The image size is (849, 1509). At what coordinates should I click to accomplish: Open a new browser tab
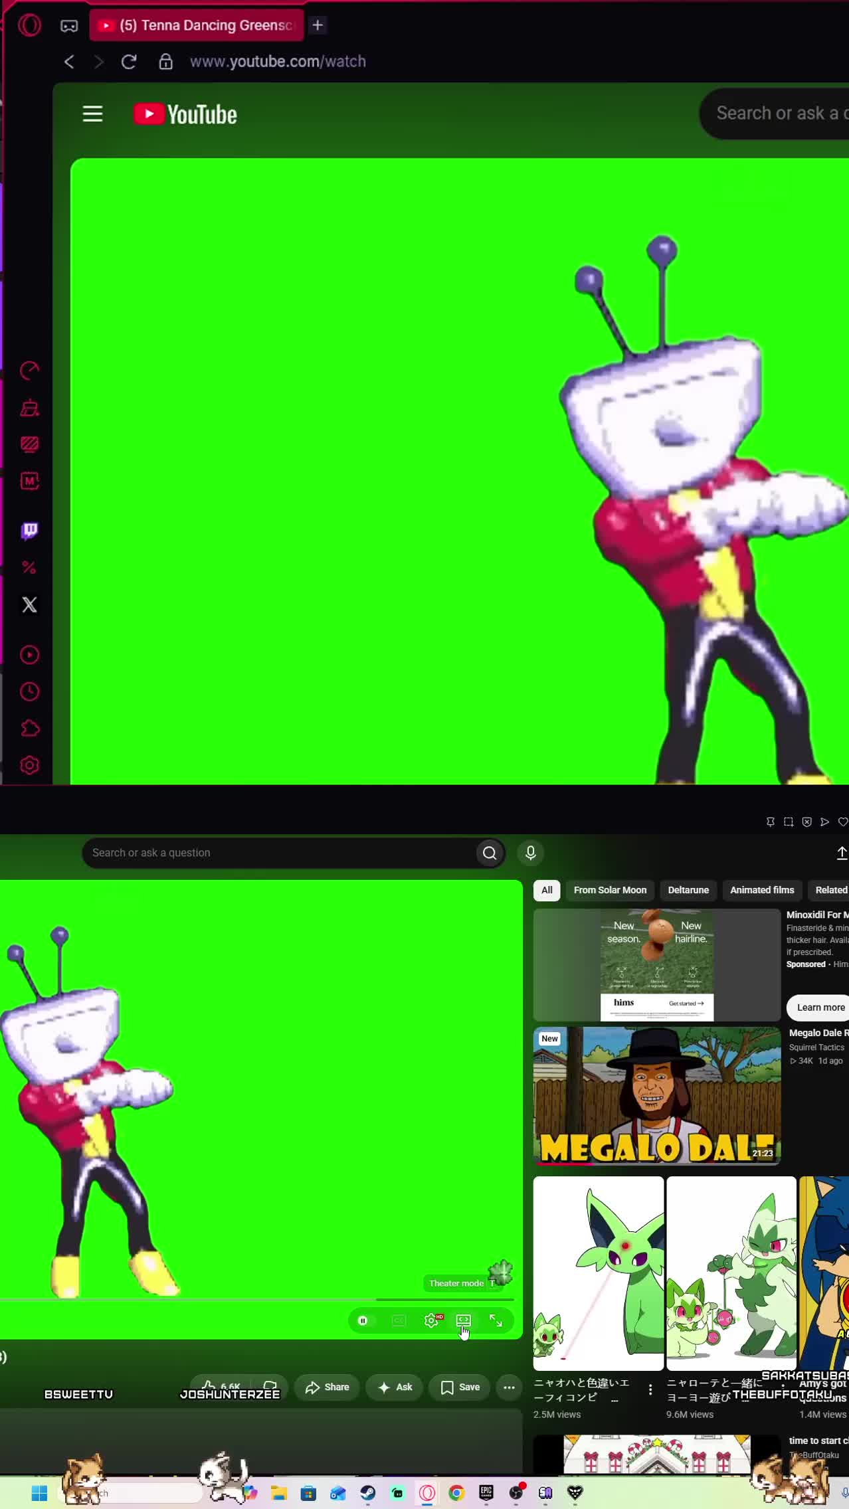[x=318, y=25]
